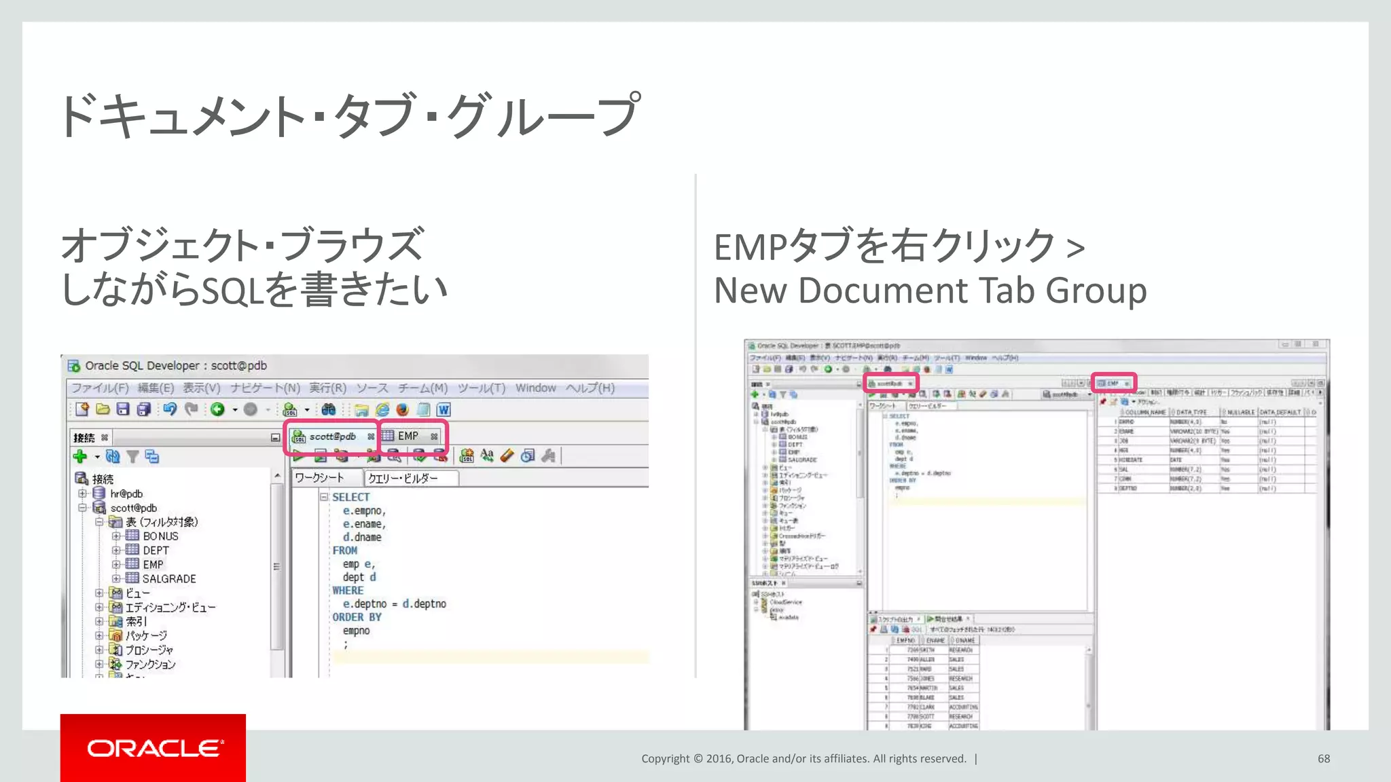Open ナビゲート(N) menu in left screenshot
Screen dimensions: 1391x782
tap(264, 388)
